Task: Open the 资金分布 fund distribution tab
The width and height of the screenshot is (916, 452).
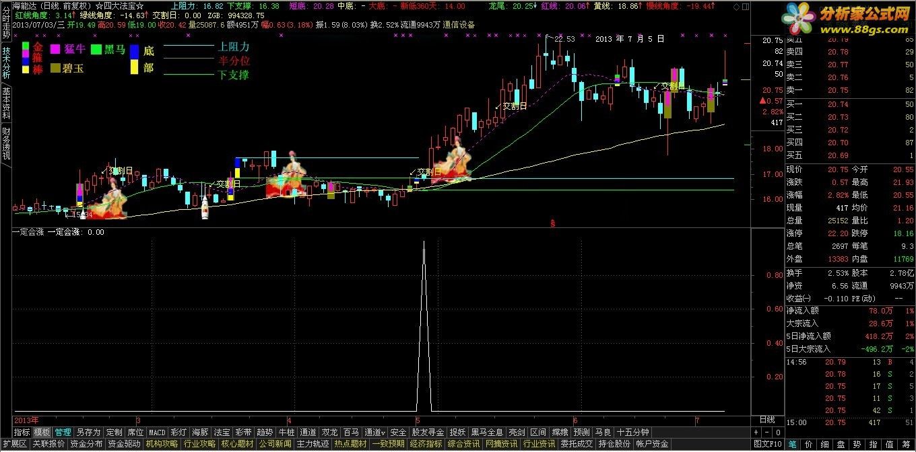Action: tap(86, 444)
